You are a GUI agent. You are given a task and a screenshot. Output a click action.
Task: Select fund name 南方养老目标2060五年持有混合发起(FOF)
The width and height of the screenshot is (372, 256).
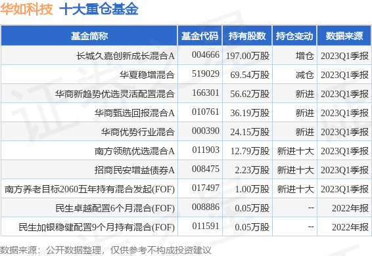click(89, 190)
